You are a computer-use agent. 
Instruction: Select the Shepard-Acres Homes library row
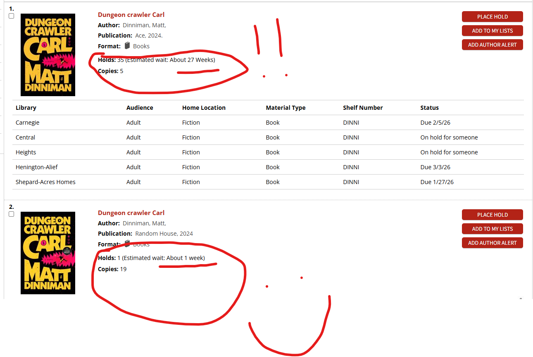[45, 182]
